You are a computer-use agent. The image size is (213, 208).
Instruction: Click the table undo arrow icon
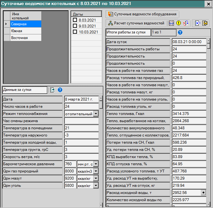pos(198,23)
